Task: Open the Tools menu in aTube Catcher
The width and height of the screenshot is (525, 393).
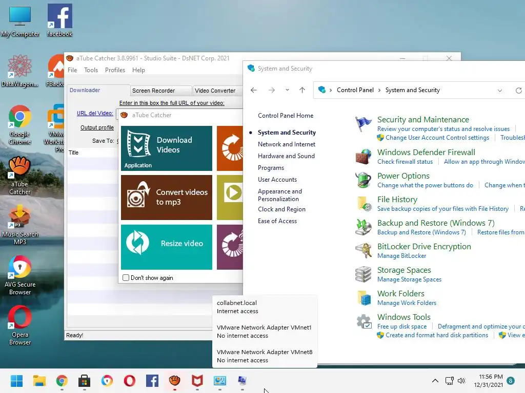Action: tap(91, 70)
